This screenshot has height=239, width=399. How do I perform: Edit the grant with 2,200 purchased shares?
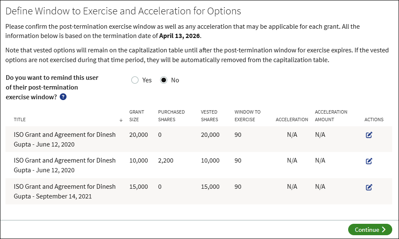(x=369, y=161)
